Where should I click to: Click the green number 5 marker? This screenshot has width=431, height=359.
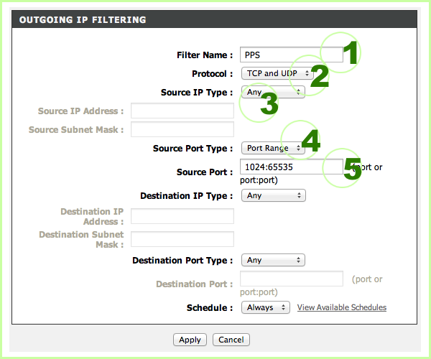352,169
